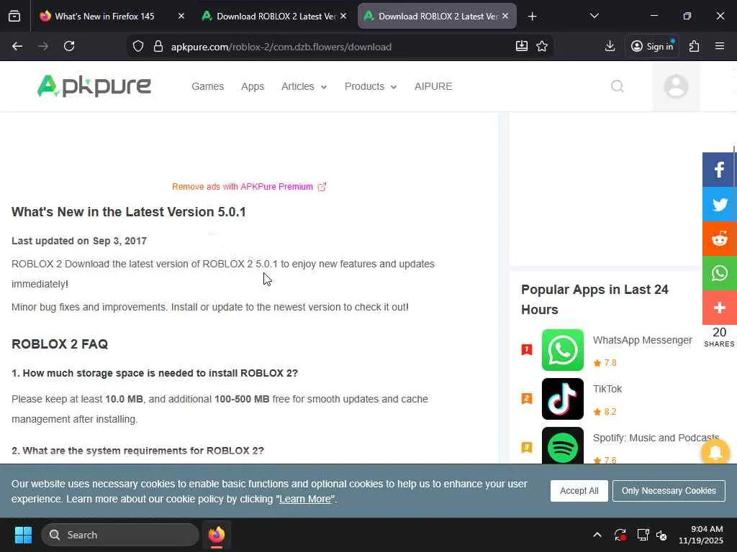Switch to What's New in Firefox 145 tab
Image resolution: width=737 pixels, height=552 pixels.
(x=104, y=16)
